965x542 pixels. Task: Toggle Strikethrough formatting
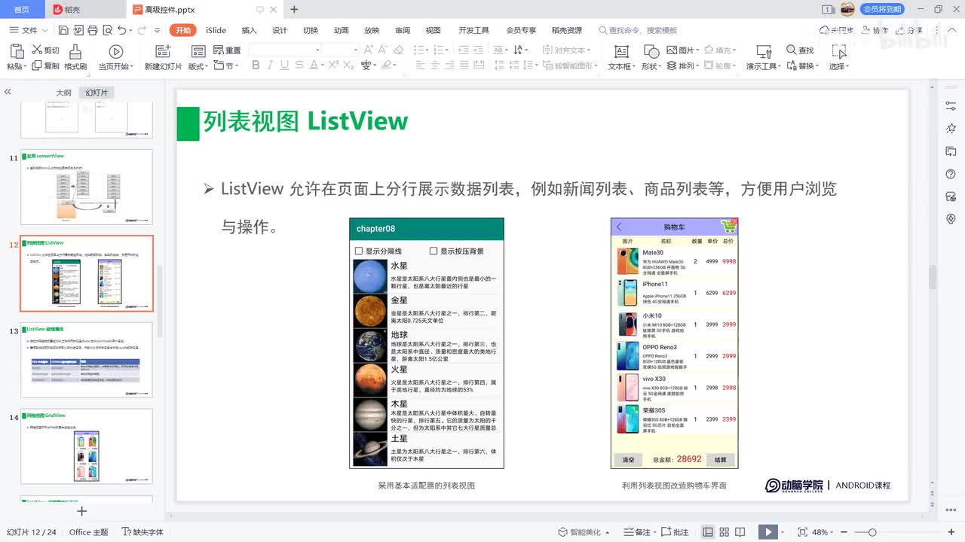coord(299,65)
